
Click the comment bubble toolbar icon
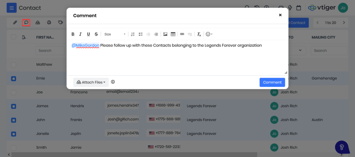[26, 22]
